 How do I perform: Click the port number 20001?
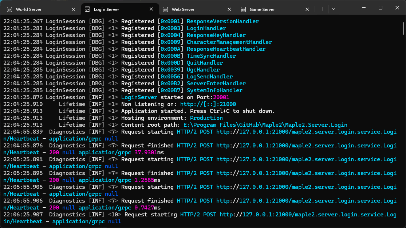(221, 97)
